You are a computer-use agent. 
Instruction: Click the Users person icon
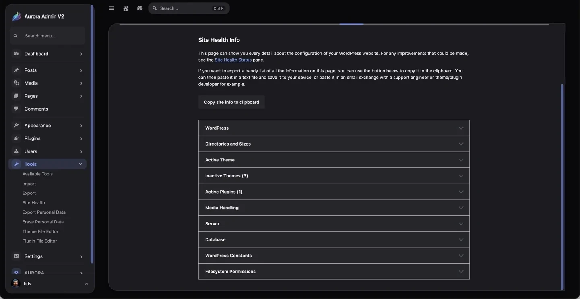coord(16,151)
